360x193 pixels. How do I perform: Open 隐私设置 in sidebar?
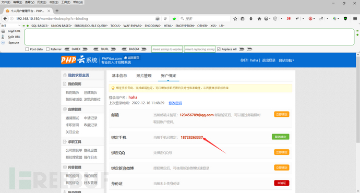pyautogui.click(x=90, y=150)
